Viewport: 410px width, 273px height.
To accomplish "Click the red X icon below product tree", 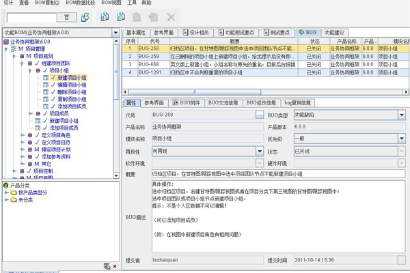I will pos(115,266).
